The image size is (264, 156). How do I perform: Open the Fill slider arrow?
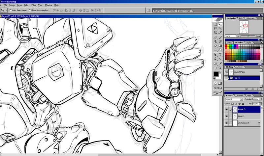point(260,104)
